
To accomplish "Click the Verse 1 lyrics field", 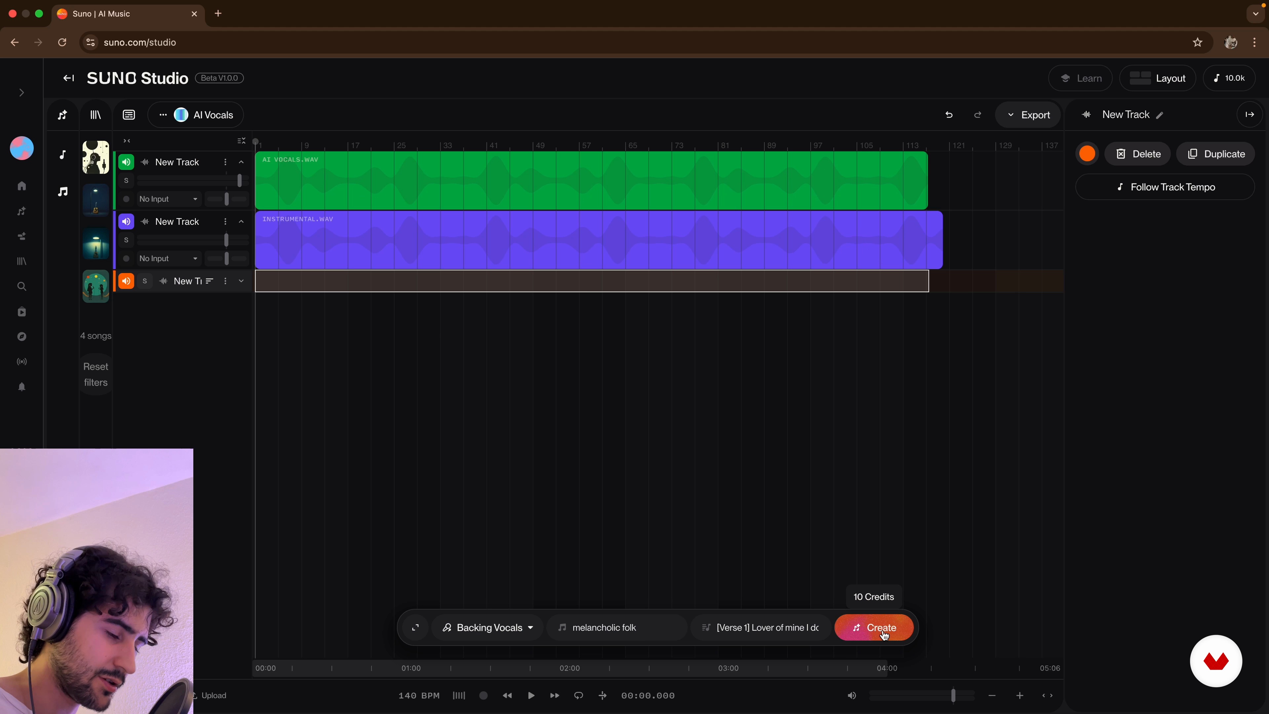I will click(x=762, y=627).
